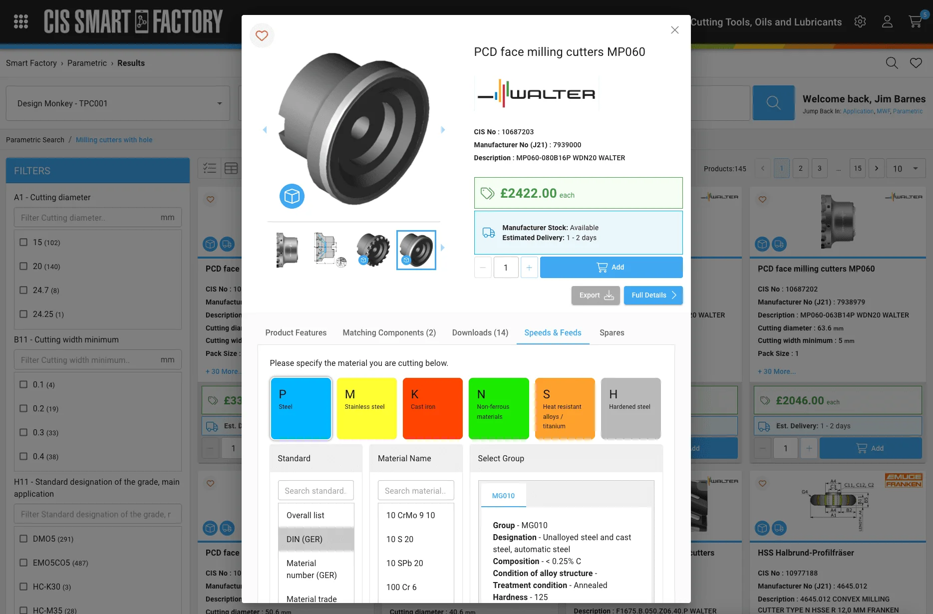The width and height of the screenshot is (933, 614).
Task: Open 3D cube icon on 10687202 card
Action: point(762,244)
